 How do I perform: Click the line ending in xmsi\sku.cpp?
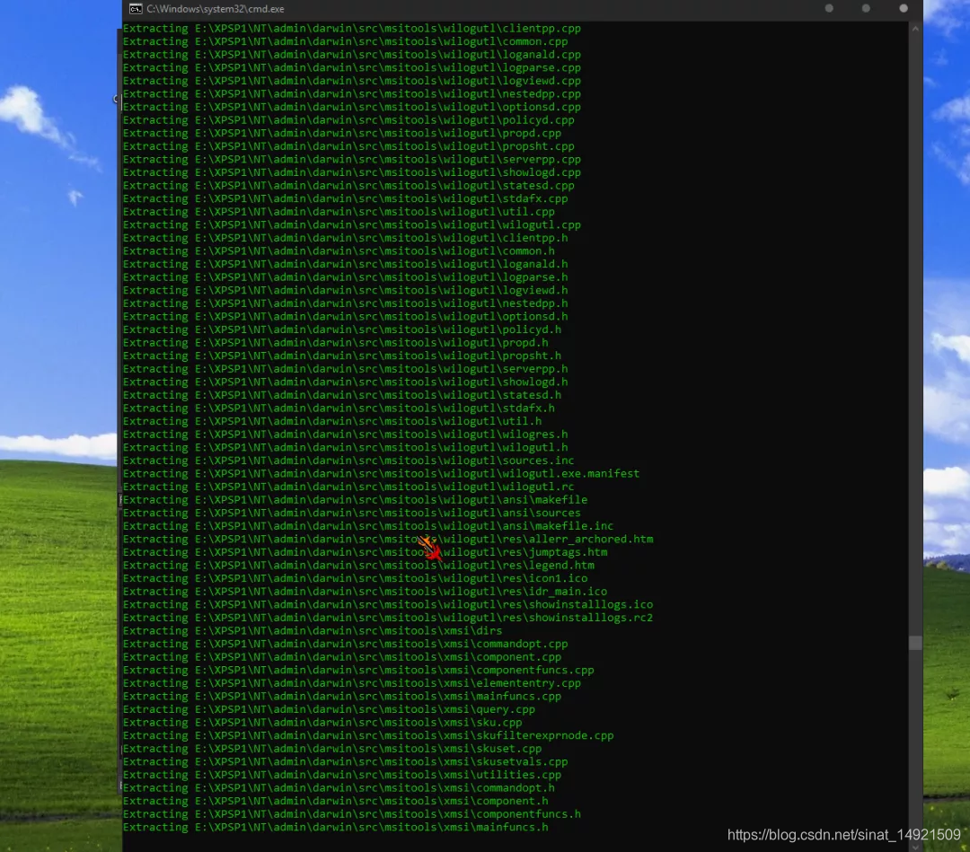322,723
